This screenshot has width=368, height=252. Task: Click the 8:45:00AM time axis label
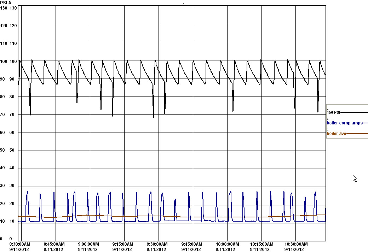(x=54, y=244)
